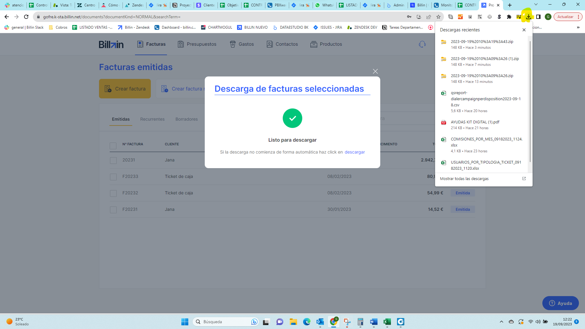Open the Gastos section icon
The image size is (585, 329).
coord(233,44)
